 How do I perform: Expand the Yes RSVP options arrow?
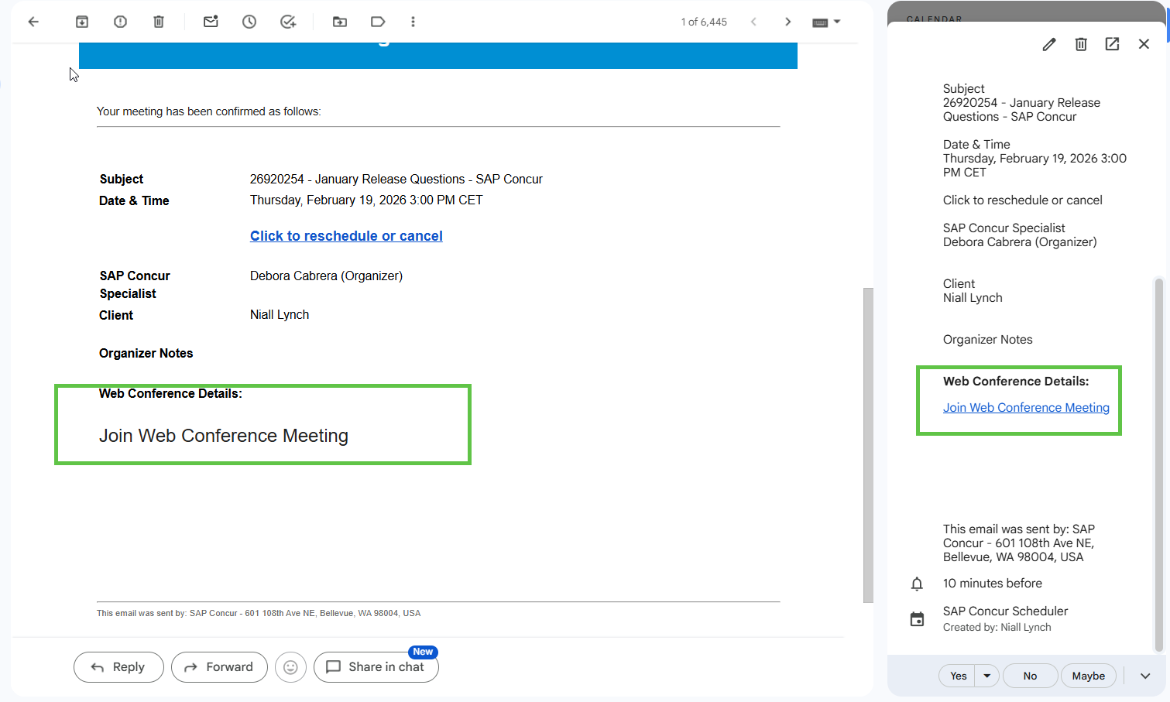click(x=987, y=676)
